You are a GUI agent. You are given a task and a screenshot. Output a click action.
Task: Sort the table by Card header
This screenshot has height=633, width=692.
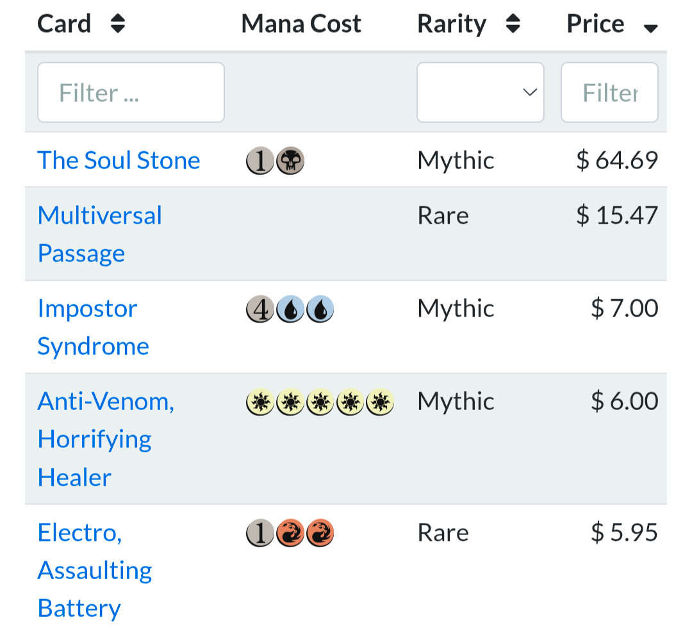[64, 24]
